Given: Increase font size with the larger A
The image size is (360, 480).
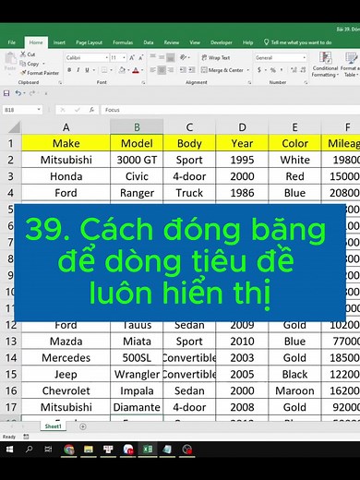Looking at the screenshot, I should pyautogui.click(x=132, y=57).
